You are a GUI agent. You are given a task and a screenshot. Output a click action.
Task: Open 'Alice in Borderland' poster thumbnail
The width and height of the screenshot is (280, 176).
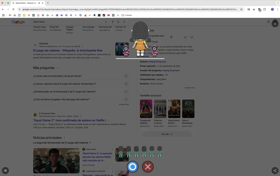188,109
